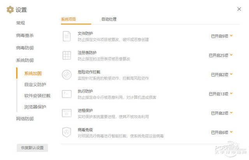Close the settings window
Viewport: 249px width, 160px height.
pyautogui.click(x=239, y=9)
